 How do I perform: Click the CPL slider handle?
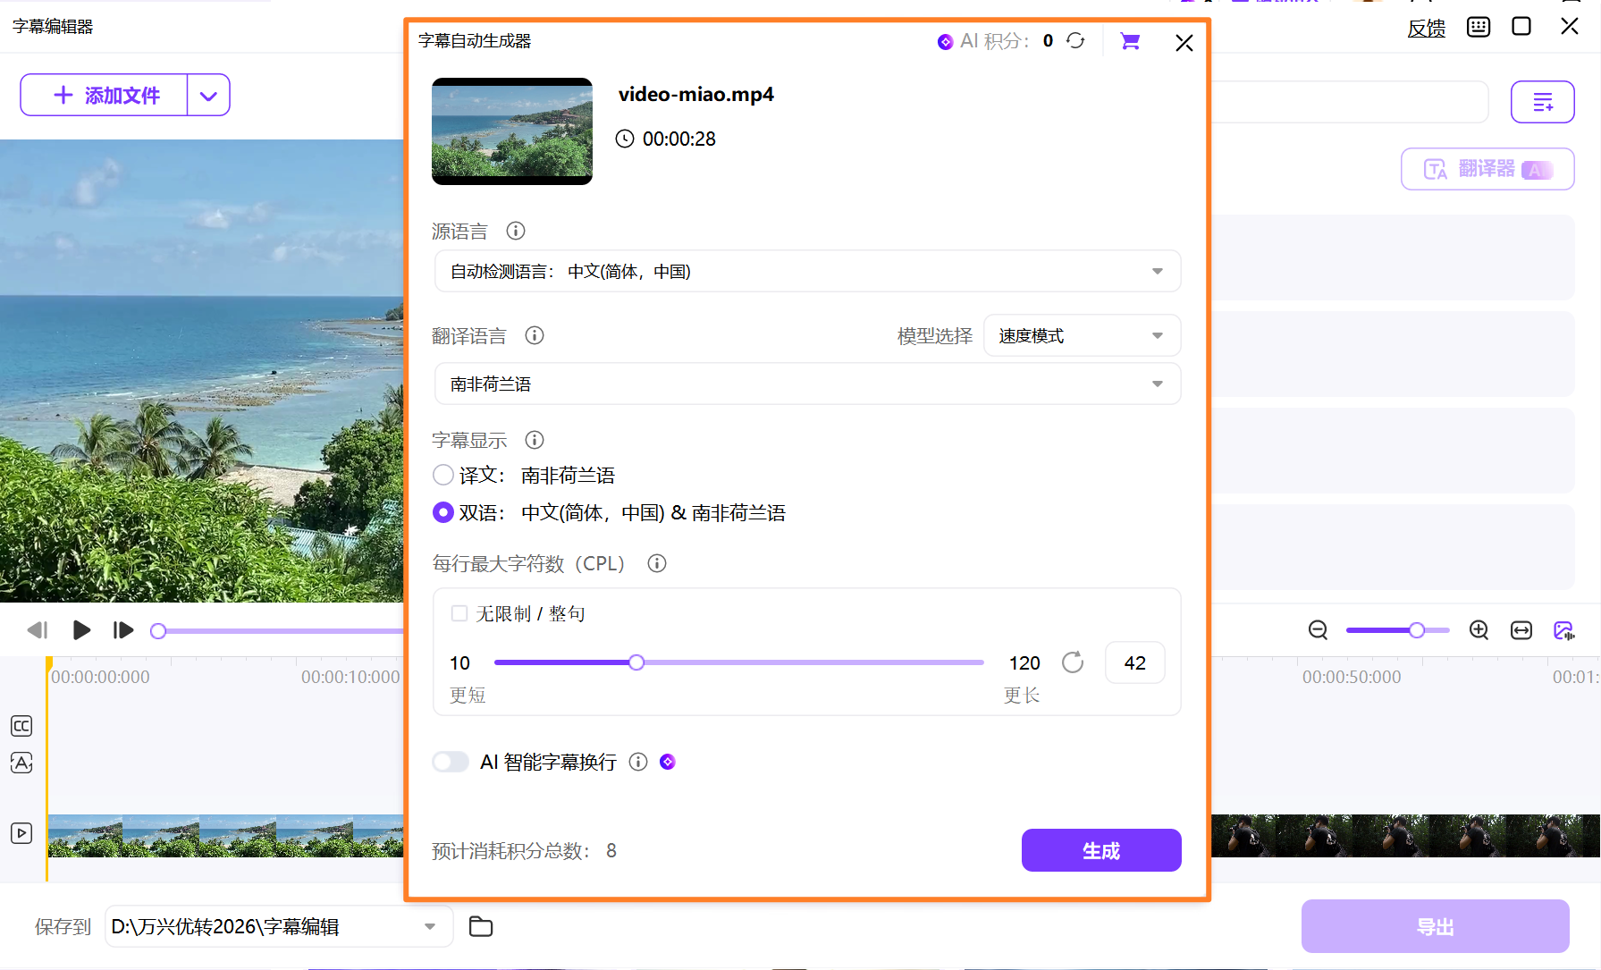tap(636, 662)
